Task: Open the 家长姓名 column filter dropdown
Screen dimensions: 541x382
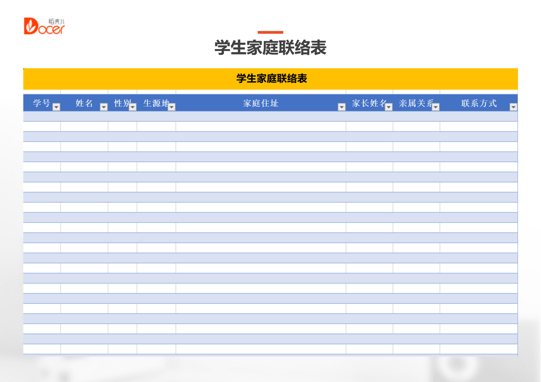Action: pos(389,107)
